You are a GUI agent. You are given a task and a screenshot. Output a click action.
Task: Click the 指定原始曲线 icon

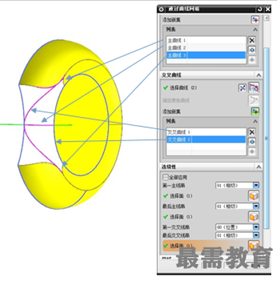pos(254,100)
